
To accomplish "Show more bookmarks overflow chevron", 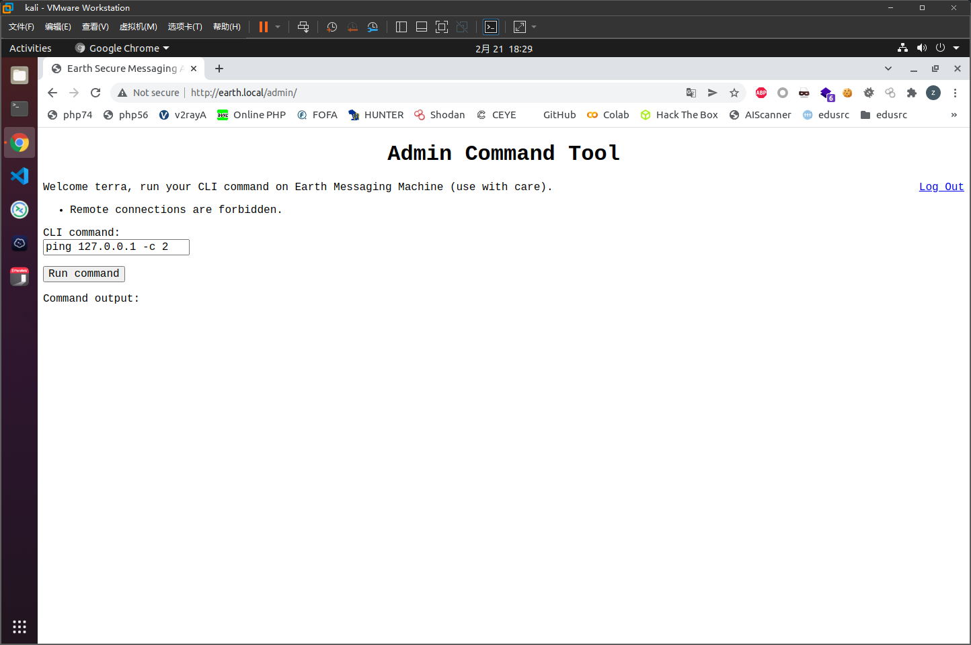I will 954,115.
